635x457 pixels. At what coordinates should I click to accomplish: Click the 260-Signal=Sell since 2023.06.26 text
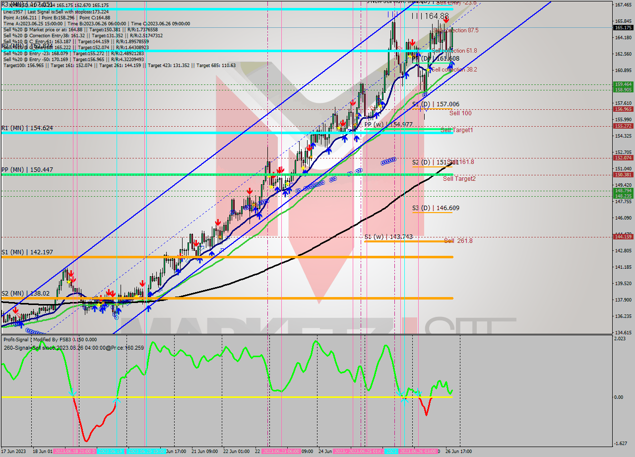click(x=73, y=348)
